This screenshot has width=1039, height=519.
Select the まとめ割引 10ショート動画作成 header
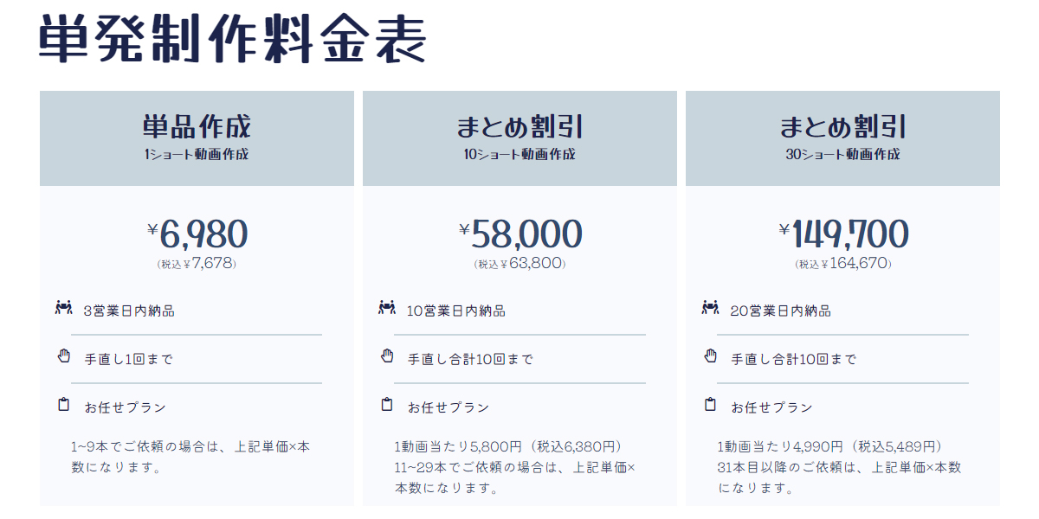click(519, 138)
